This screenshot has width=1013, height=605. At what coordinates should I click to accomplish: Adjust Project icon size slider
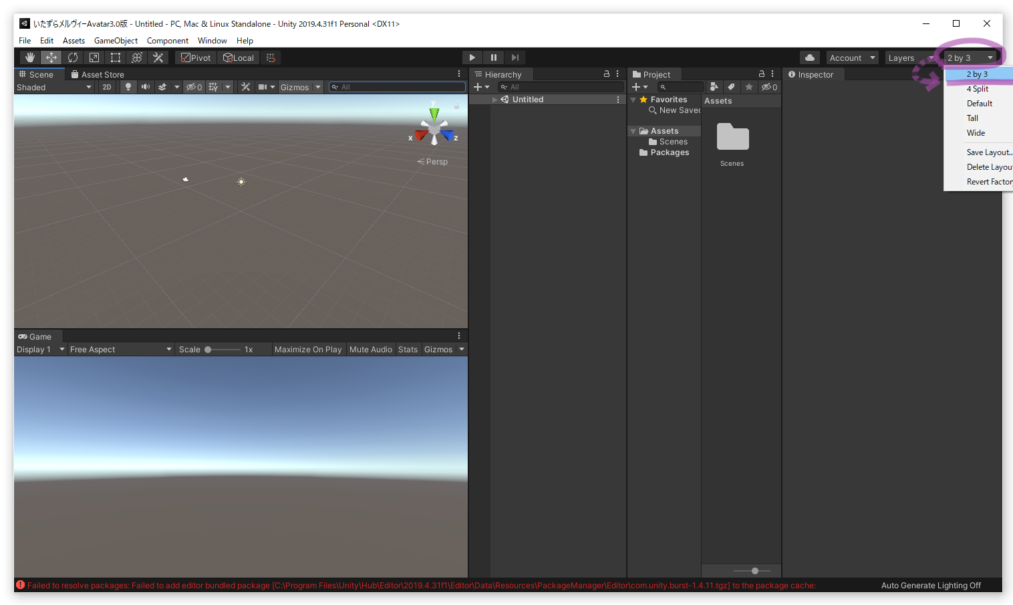(752, 571)
